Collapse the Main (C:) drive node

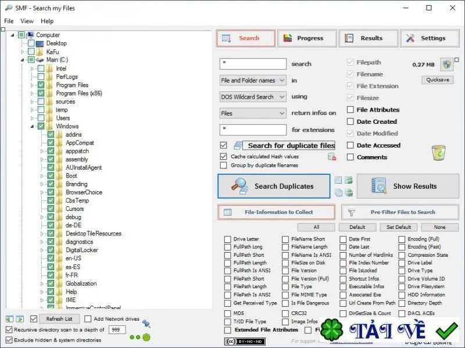point(22,60)
